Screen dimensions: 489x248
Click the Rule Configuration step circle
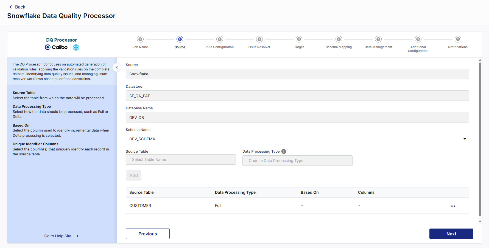220,39
